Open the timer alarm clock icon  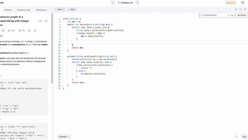(x=243, y=3)
